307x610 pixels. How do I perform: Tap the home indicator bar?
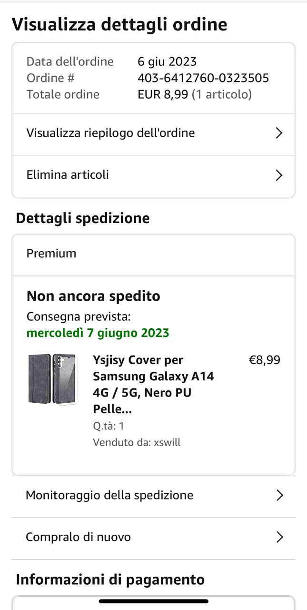[153, 601]
